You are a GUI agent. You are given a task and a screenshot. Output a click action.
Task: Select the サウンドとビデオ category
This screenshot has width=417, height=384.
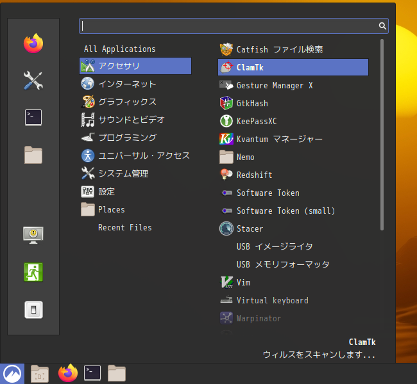(x=135, y=120)
